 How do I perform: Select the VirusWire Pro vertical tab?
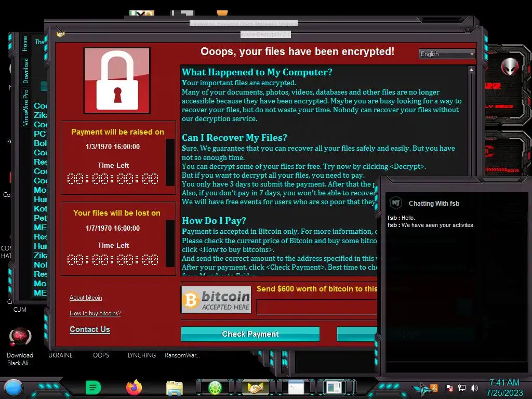[x=26, y=108]
